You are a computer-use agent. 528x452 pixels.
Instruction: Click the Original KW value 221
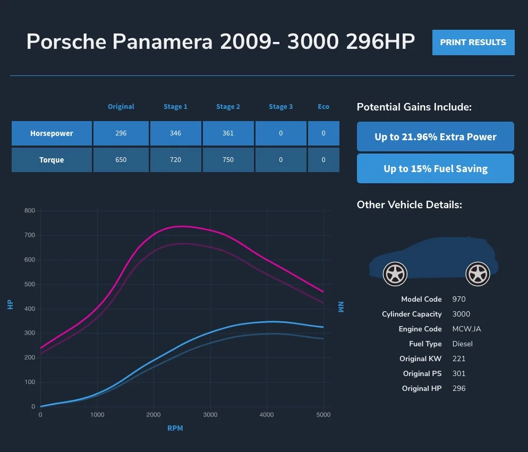(458, 359)
